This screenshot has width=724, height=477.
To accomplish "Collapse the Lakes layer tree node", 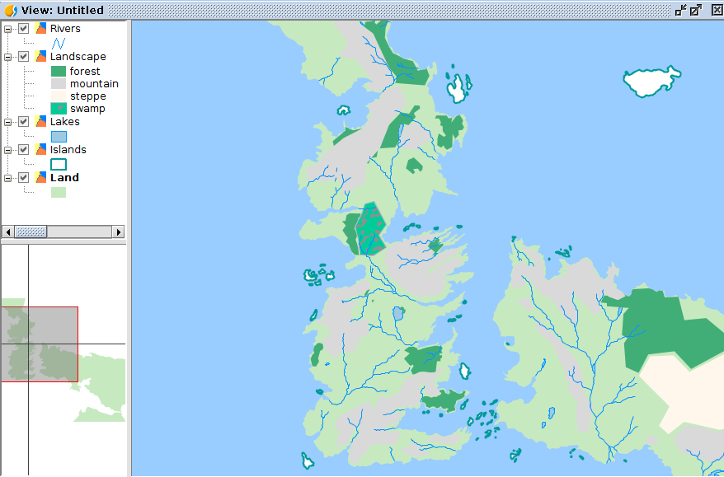I will (x=8, y=122).
